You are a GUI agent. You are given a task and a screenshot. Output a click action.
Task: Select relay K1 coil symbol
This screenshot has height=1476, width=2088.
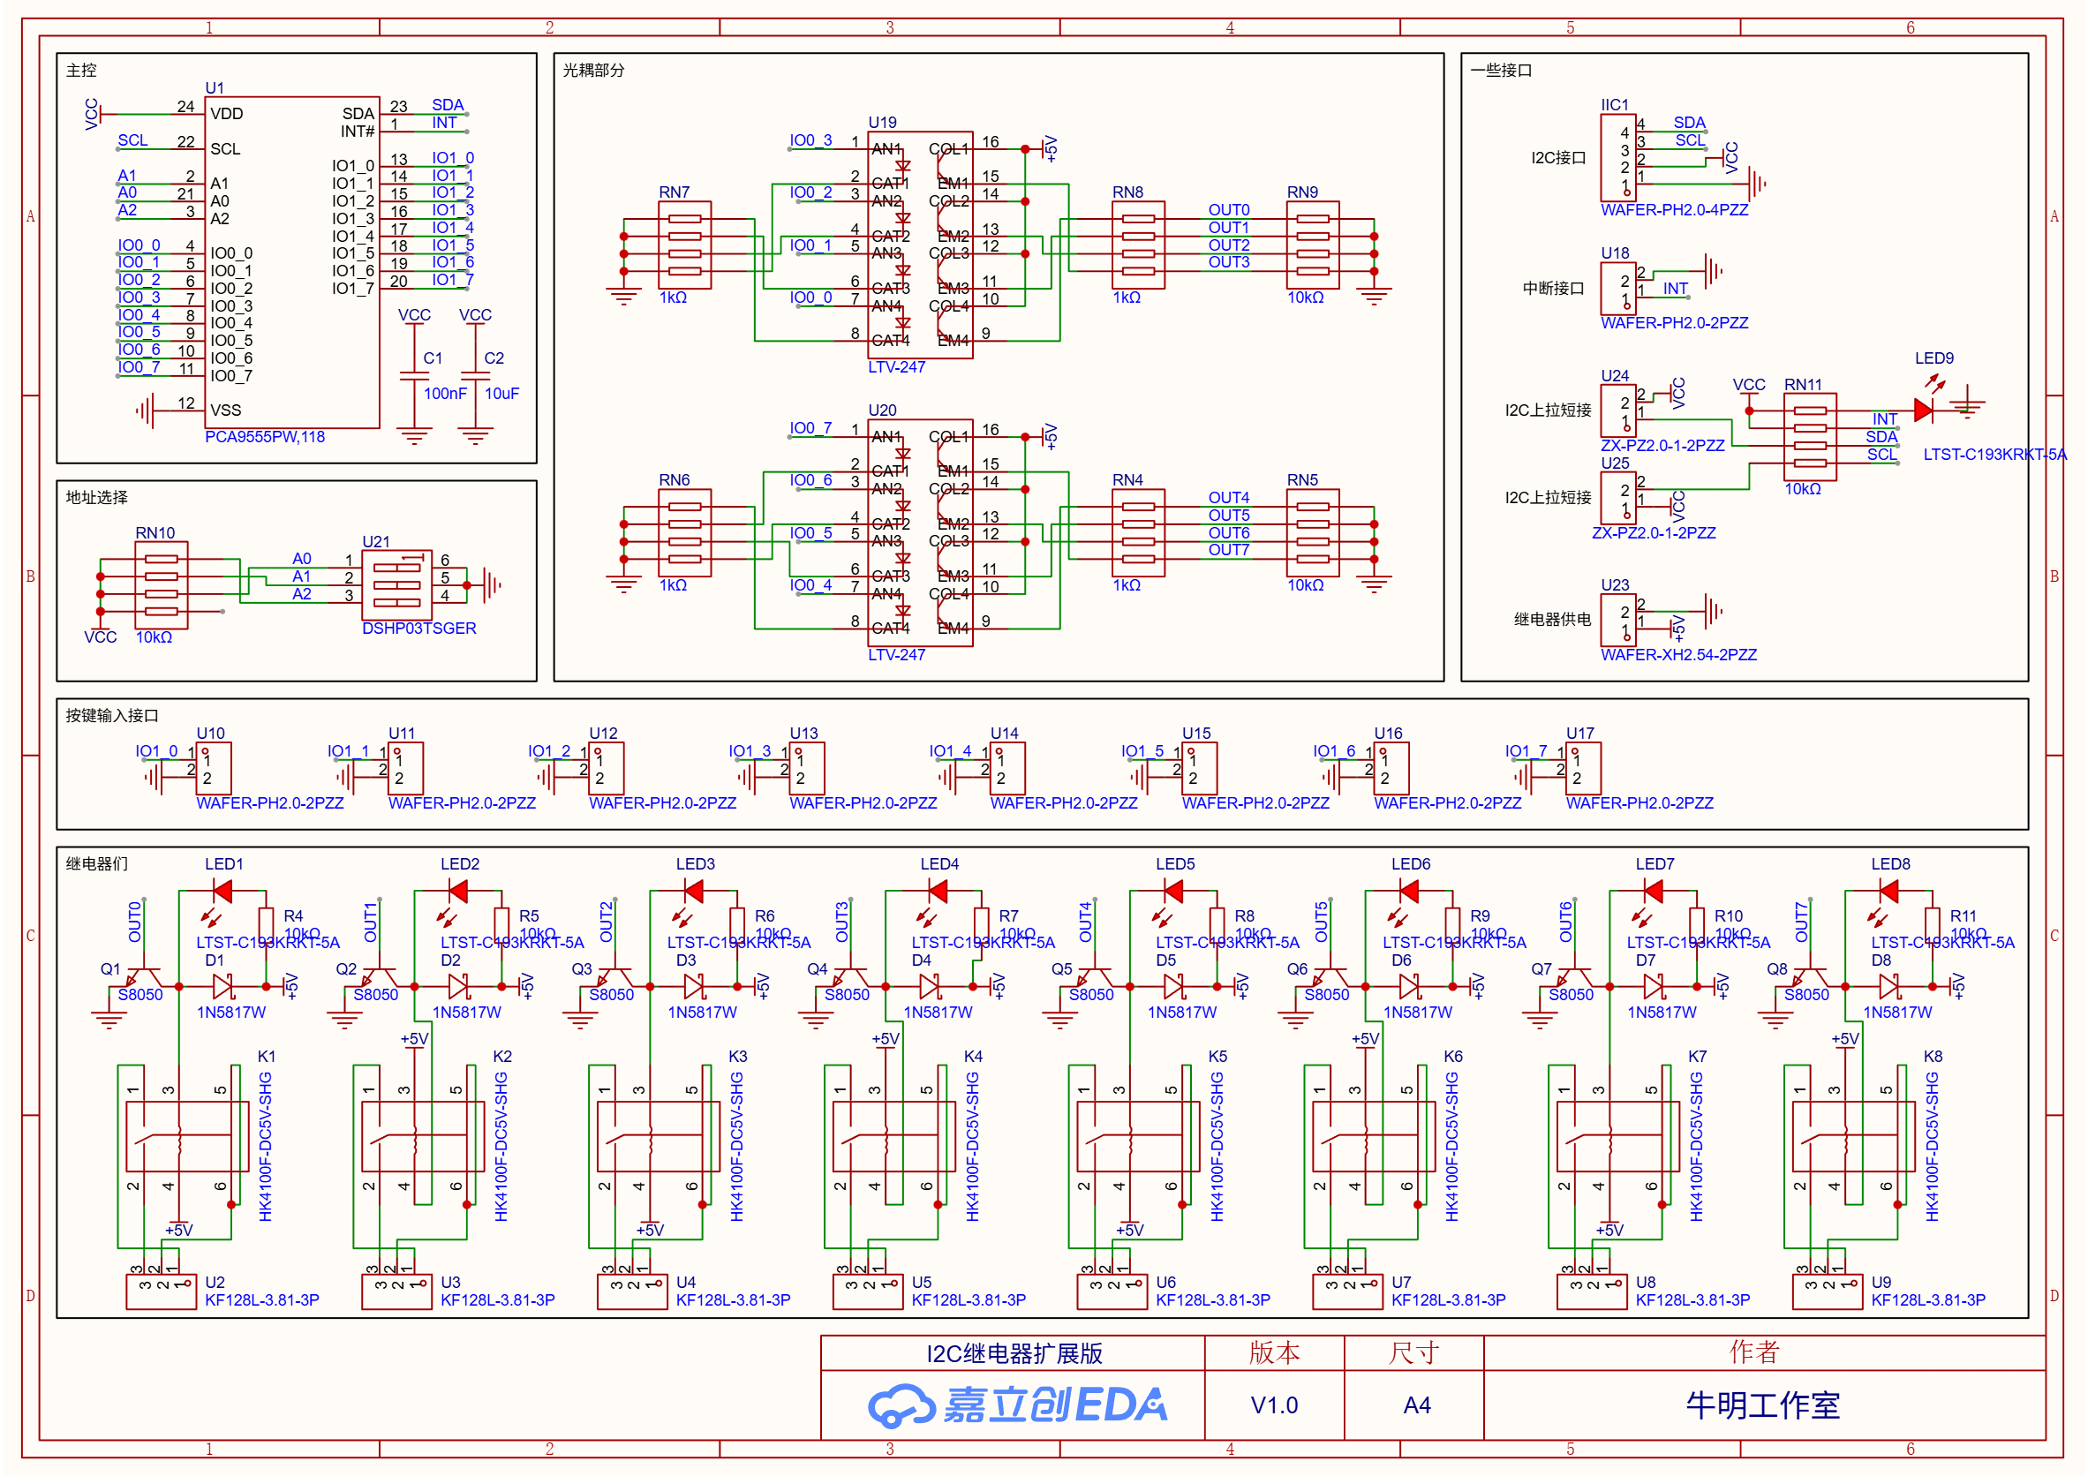point(186,1137)
